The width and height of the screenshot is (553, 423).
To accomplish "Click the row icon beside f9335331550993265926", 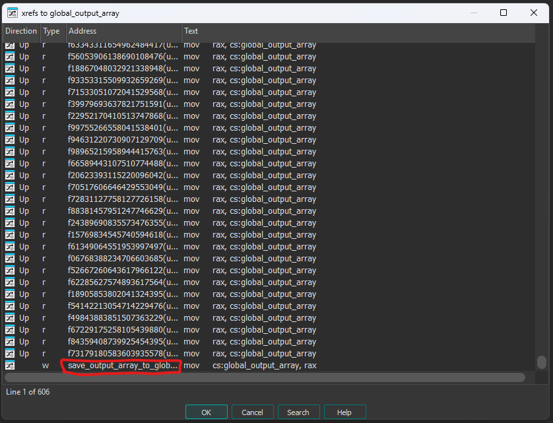I will click(x=10, y=81).
